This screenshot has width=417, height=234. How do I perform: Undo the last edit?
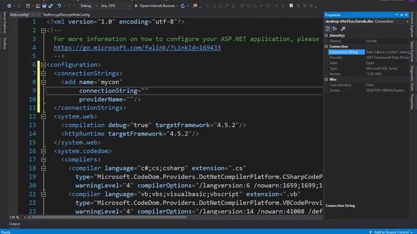59,6
